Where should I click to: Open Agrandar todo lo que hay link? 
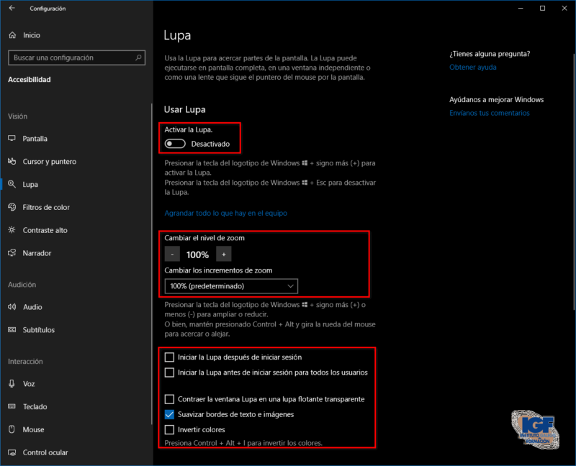224,213
